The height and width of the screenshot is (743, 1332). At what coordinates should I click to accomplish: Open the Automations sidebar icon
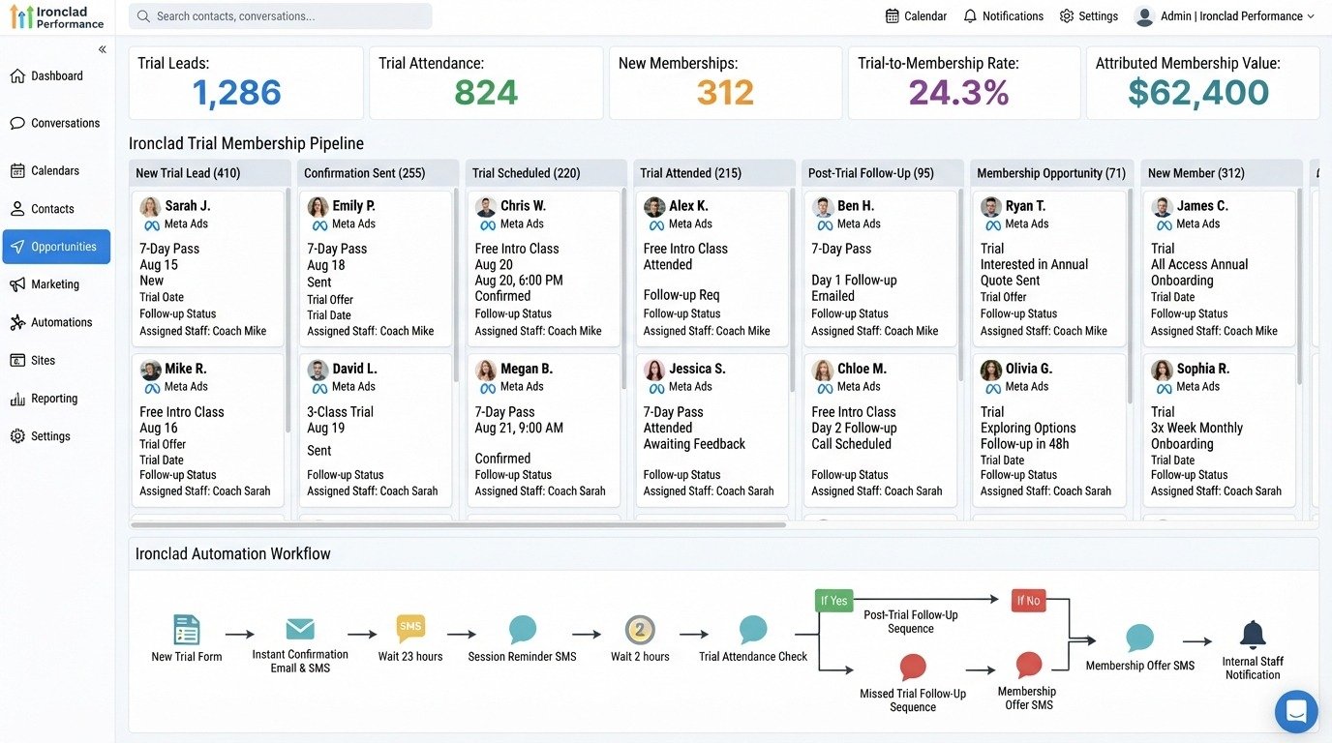(17, 322)
